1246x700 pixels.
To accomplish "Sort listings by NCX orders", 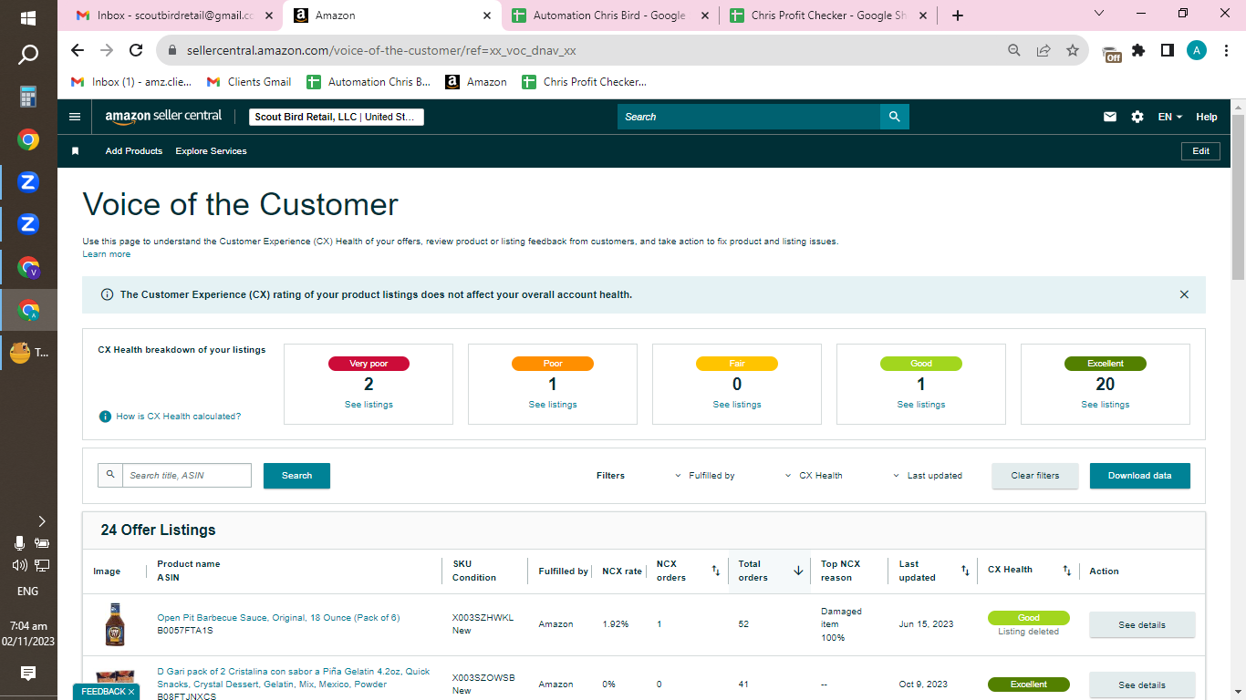I will (716, 571).
